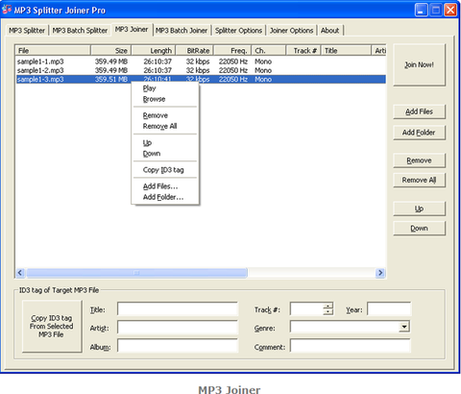Viewport: 461px width, 394px height.
Task: Click into the Year text box
Action: [389, 309]
